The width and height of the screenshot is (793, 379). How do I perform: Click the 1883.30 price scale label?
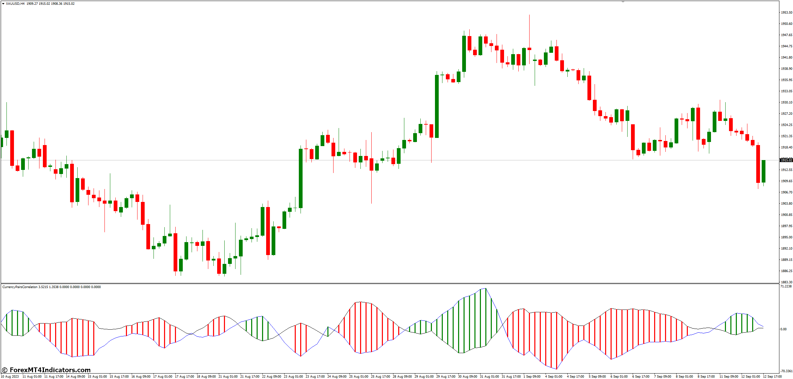786,282
